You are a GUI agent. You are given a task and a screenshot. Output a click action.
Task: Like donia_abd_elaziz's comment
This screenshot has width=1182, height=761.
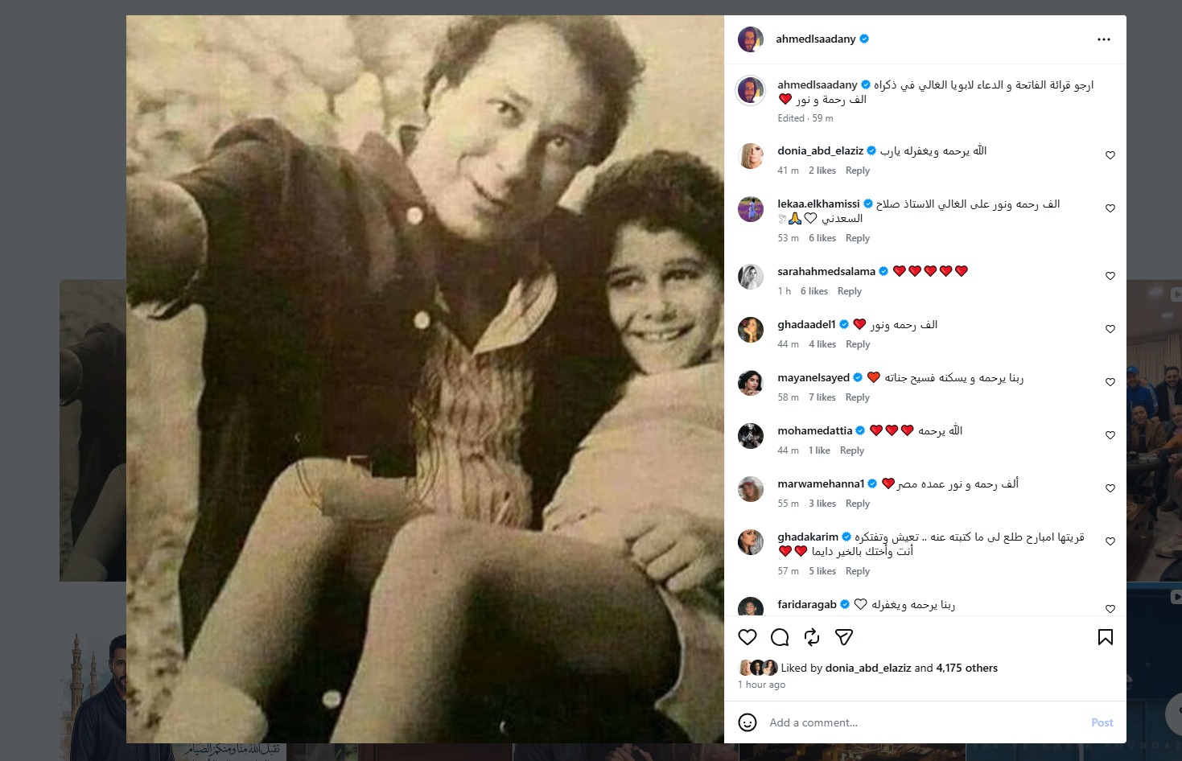[x=1110, y=155]
